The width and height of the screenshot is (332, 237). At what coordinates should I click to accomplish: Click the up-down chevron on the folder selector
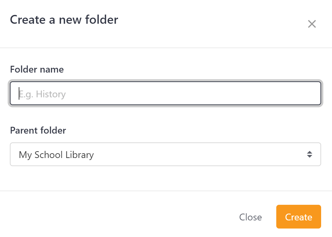point(310,154)
